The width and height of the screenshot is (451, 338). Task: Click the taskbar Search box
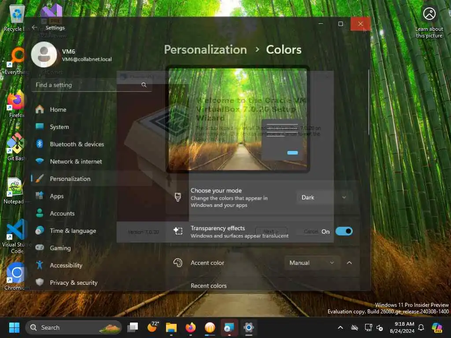click(x=74, y=327)
